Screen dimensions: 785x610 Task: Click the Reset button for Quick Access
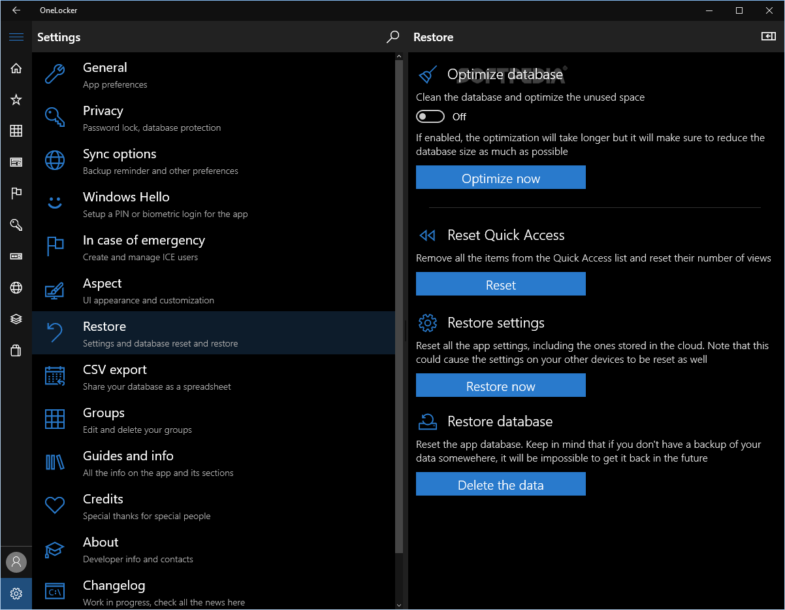click(x=501, y=284)
